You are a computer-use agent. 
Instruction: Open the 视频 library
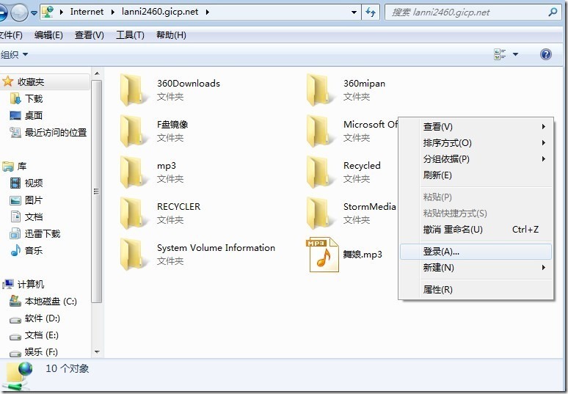point(26,183)
